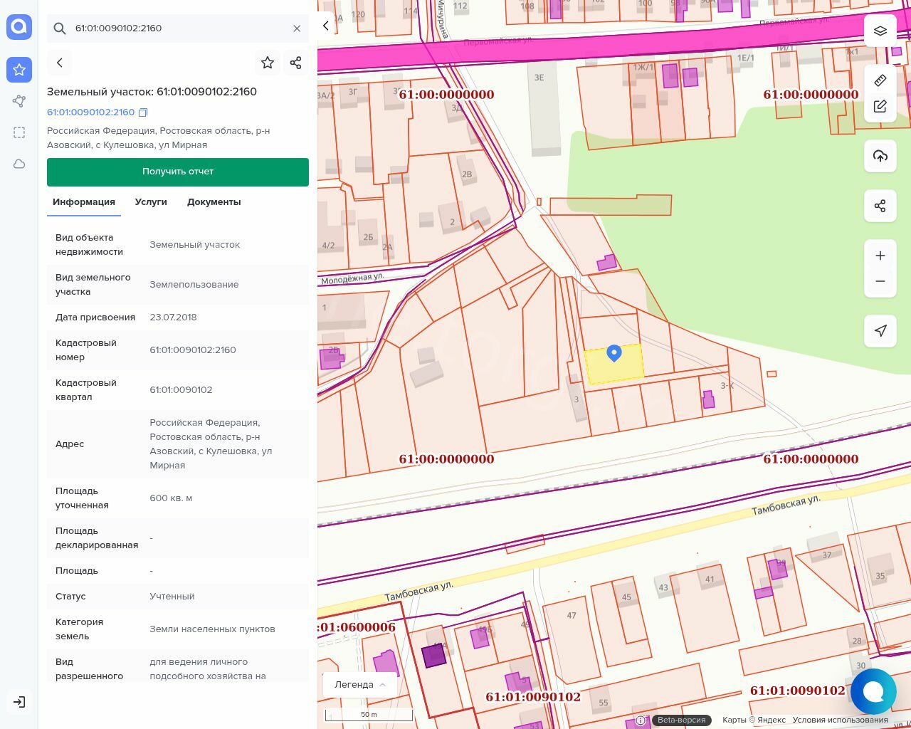
Task: Open the cadastral number link
Action: [90, 112]
